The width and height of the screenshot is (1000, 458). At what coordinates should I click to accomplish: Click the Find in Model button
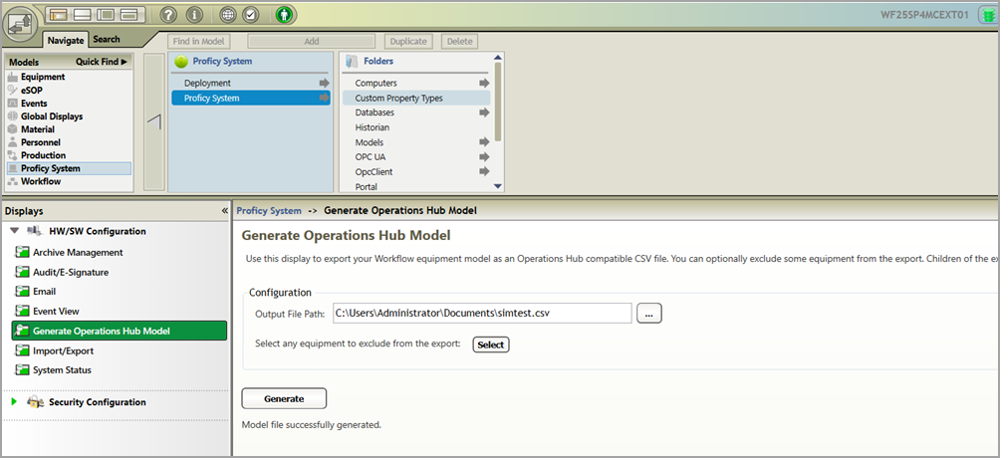tap(199, 42)
